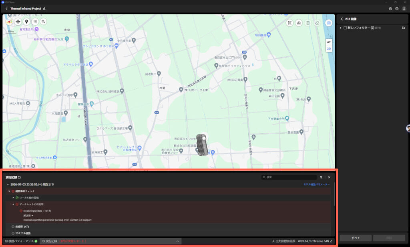Click the Thermal Infrared Project title

pos(26,9)
